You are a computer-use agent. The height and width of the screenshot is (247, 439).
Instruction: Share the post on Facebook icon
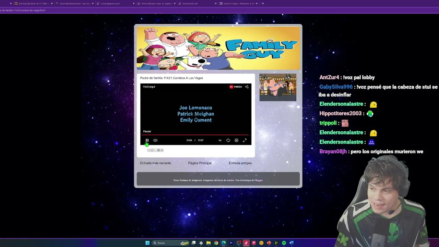click(158, 150)
